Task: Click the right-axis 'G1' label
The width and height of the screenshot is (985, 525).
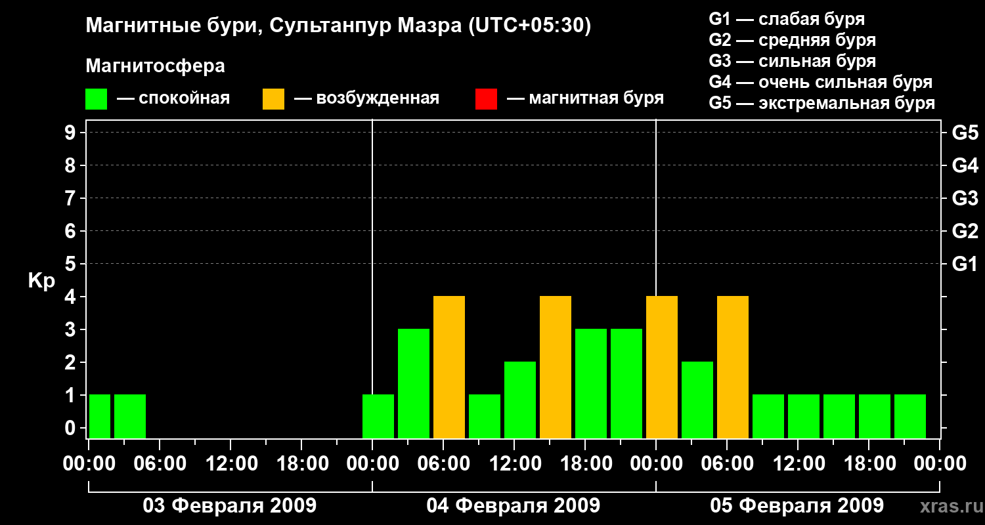Action: 965,264
